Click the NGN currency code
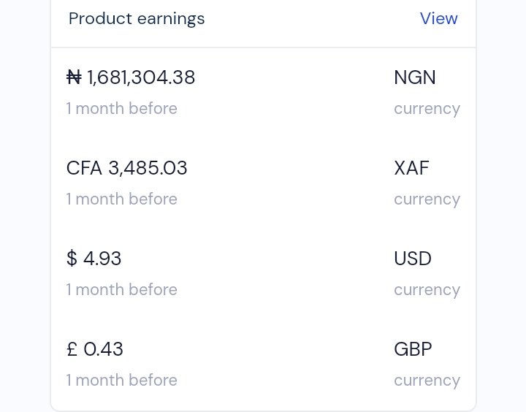 pyautogui.click(x=415, y=77)
